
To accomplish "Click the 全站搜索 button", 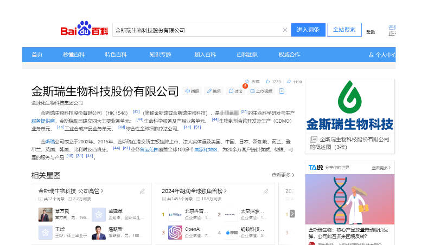I will coord(344,30).
